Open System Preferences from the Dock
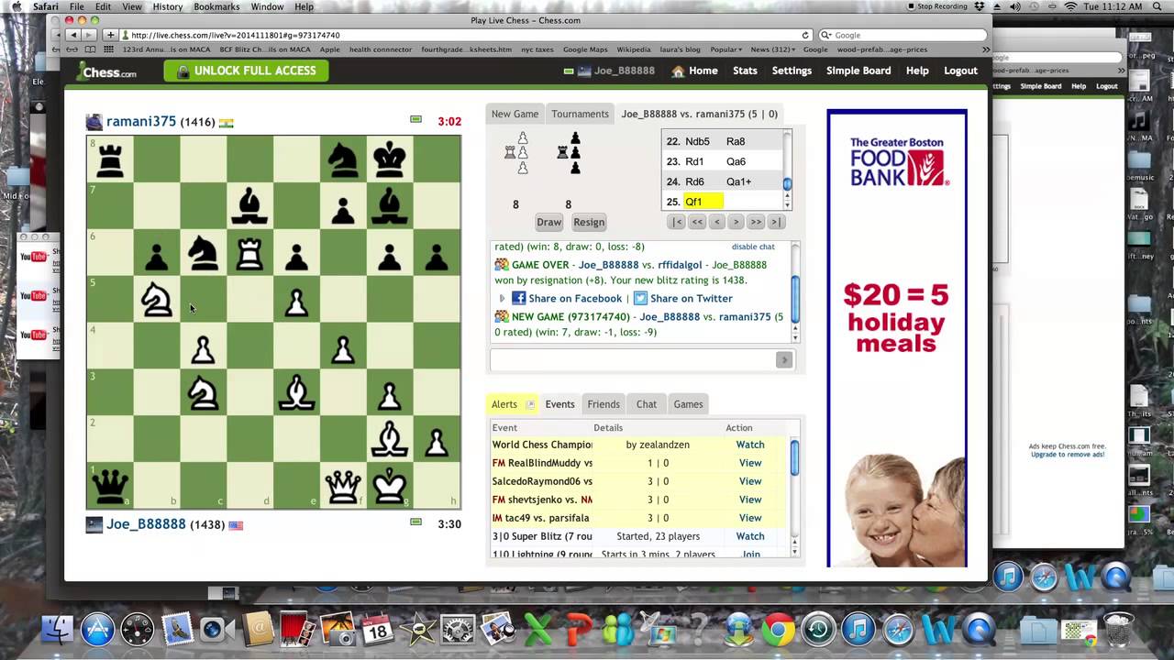The height and width of the screenshot is (660, 1174). (x=458, y=630)
